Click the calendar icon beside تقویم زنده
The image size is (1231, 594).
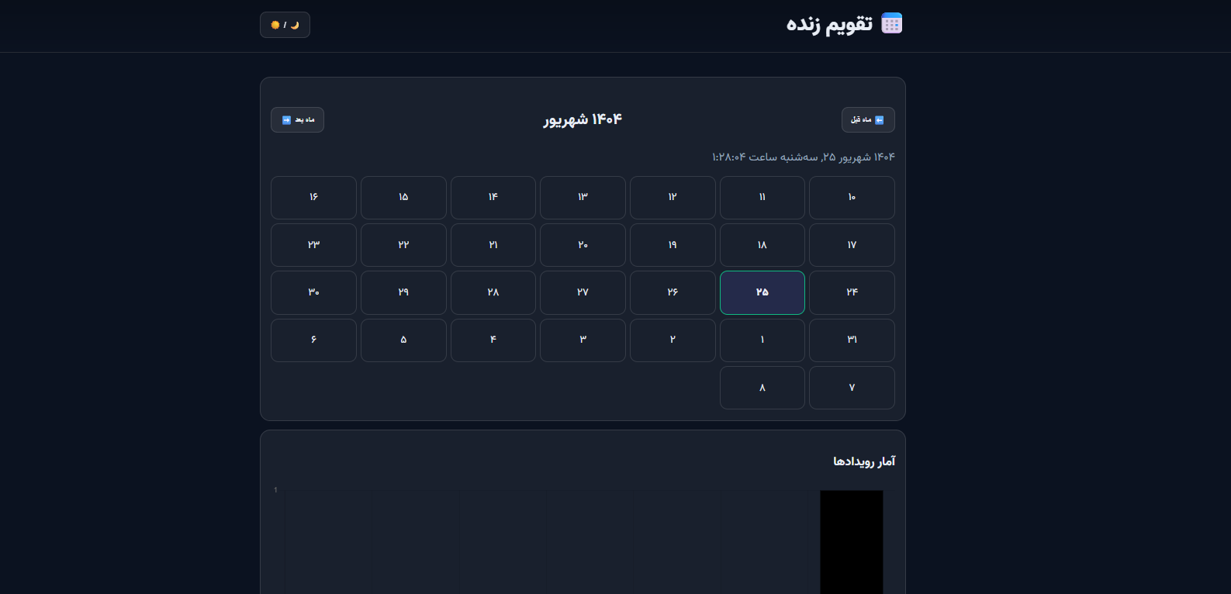tap(892, 23)
